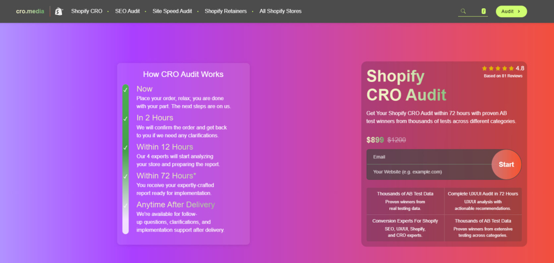Viewport: 554px width, 263px height.
Task: Click the checkmark beside Within 72 Hours
Action: click(125, 176)
